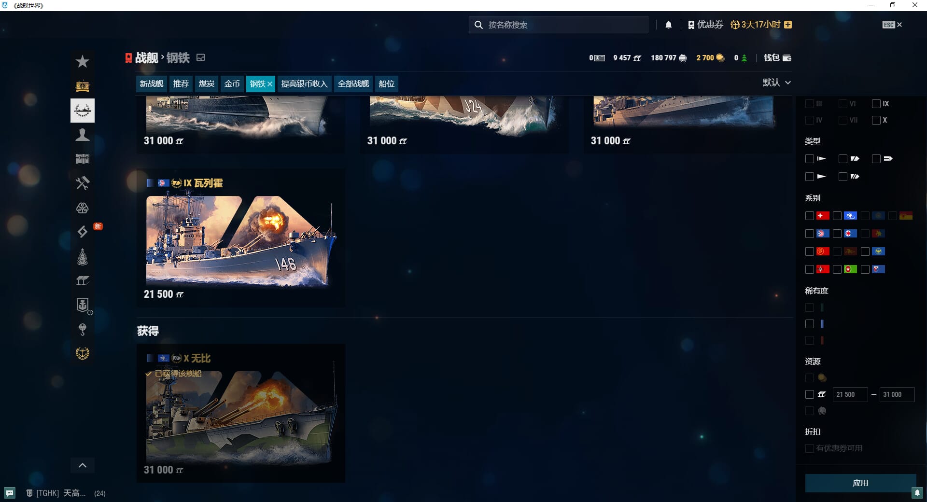
Task: Collapse list with the up chevron button
Action: coord(83,465)
